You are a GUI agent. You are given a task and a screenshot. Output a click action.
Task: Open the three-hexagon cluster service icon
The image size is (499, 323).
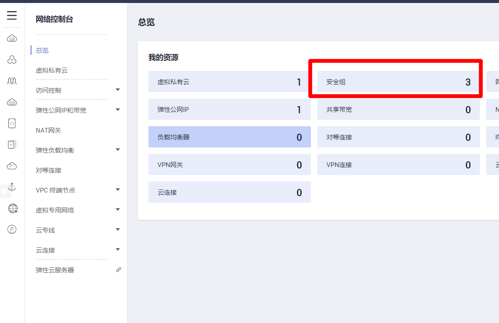pyautogui.click(x=12, y=60)
